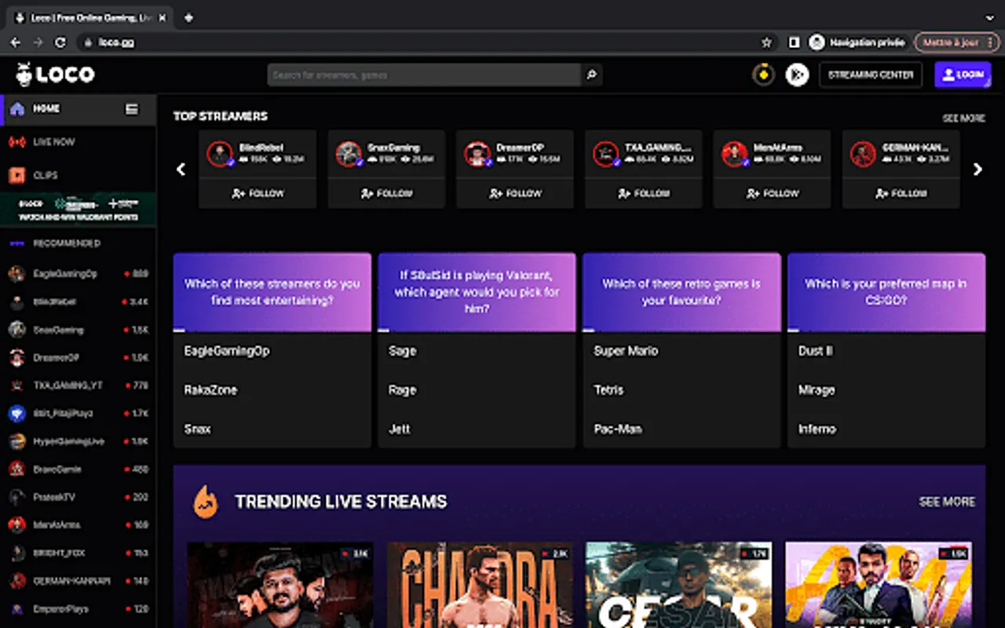The image size is (1005, 628).
Task: Open a new browser tab
Action: tap(188, 17)
